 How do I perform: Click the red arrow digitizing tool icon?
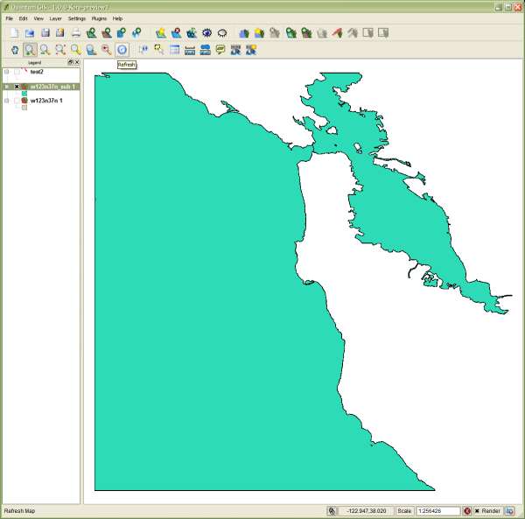click(x=338, y=32)
